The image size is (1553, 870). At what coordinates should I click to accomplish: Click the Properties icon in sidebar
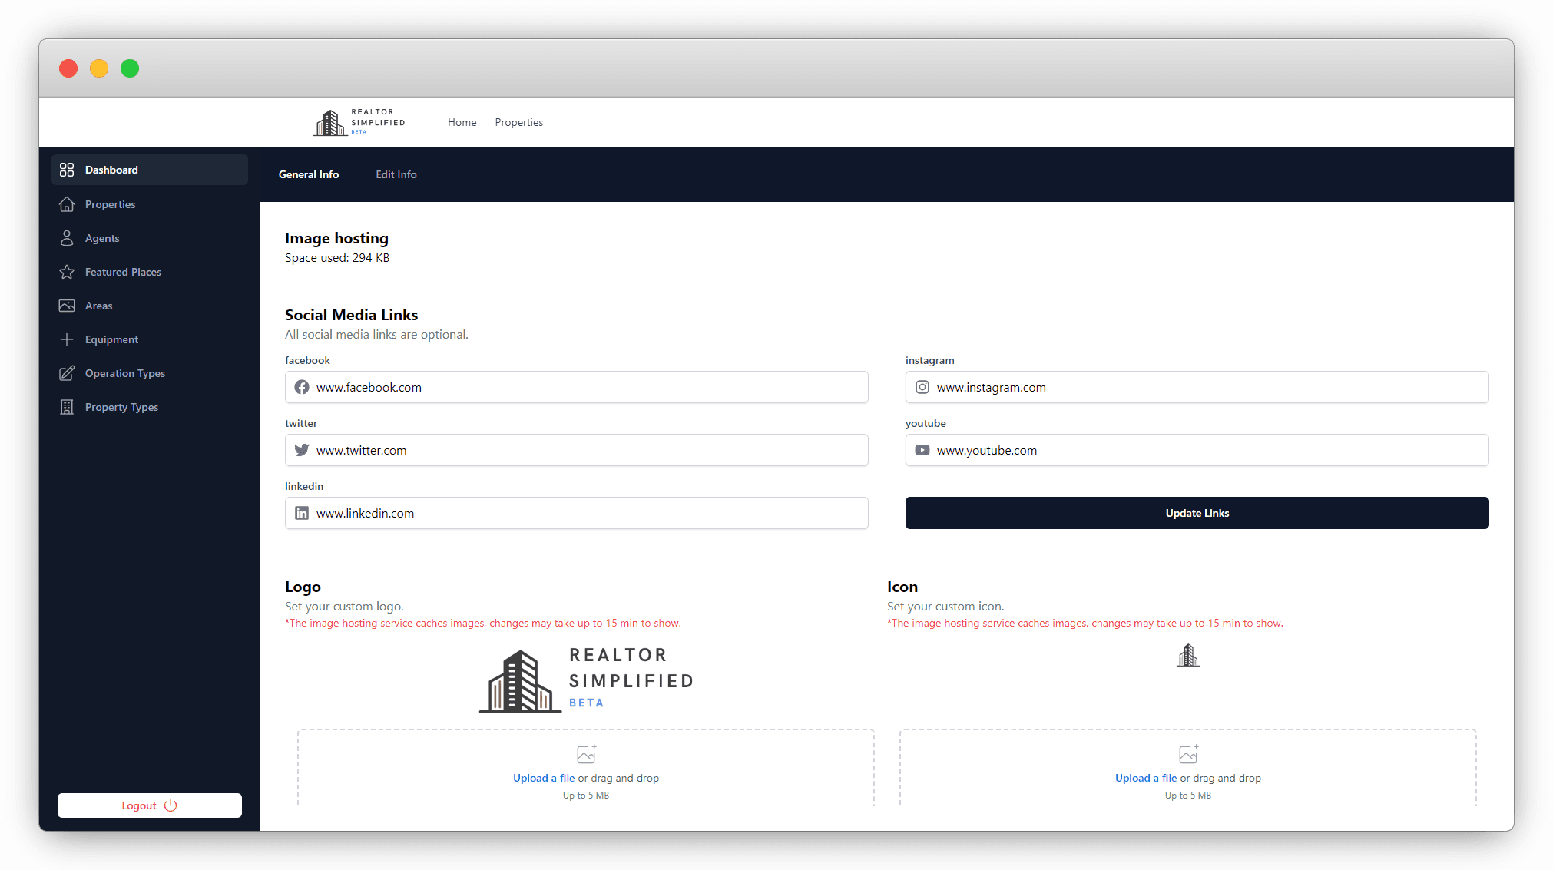click(x=67, y=203)
